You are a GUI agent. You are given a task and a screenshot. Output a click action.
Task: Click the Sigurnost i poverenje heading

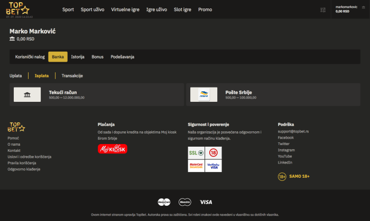[x=208, y=124]
